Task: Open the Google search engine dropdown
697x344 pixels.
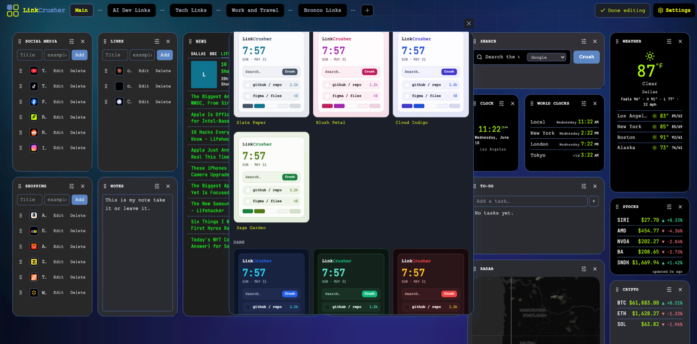Action: [546, 57]
